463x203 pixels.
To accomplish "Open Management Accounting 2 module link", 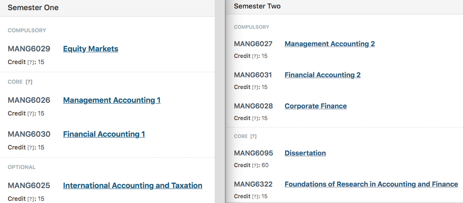I will pyautogui.click(x=330, y=44).
